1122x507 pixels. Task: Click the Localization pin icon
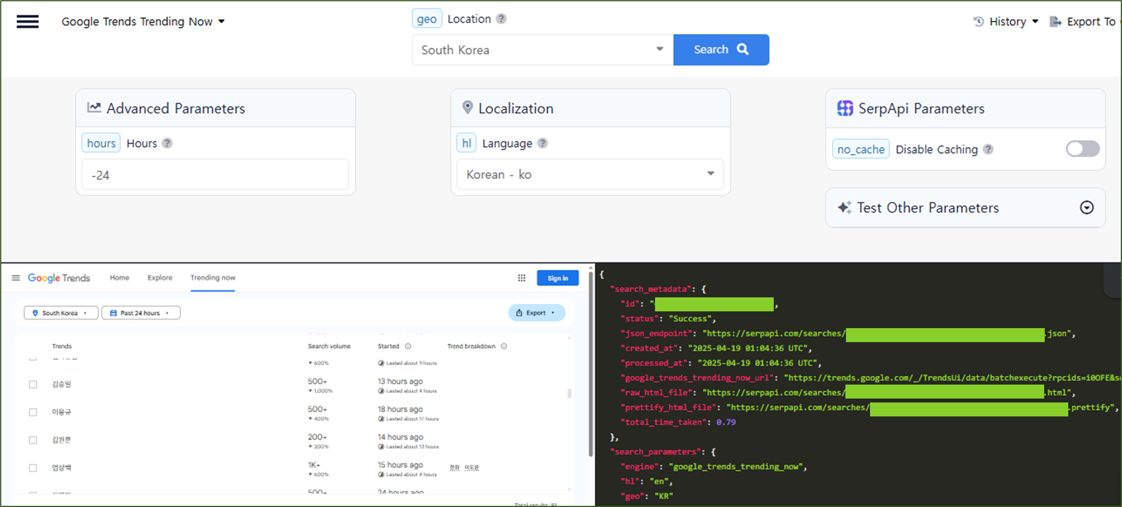pos(467,107)
